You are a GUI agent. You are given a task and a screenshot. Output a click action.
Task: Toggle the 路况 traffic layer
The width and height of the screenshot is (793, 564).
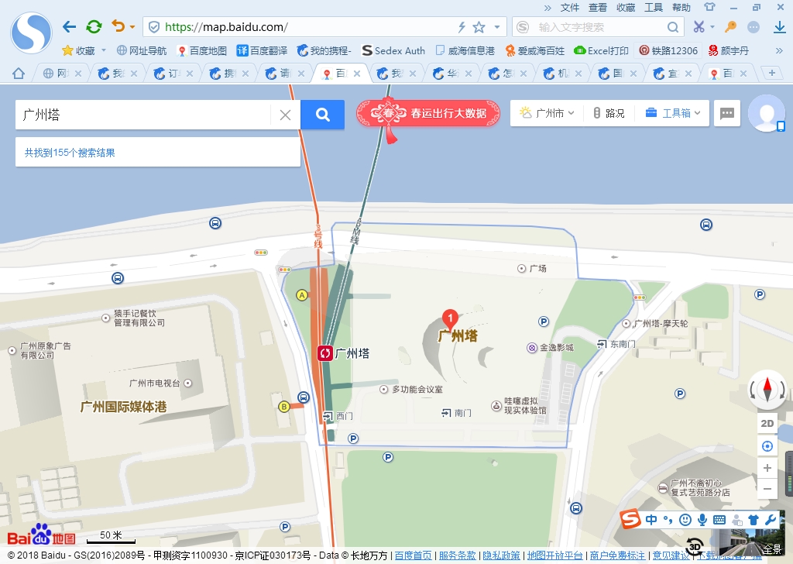609,113
